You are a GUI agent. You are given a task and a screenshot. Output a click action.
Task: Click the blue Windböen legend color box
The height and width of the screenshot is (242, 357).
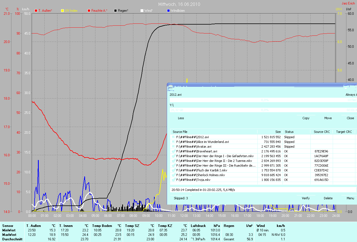168,11
